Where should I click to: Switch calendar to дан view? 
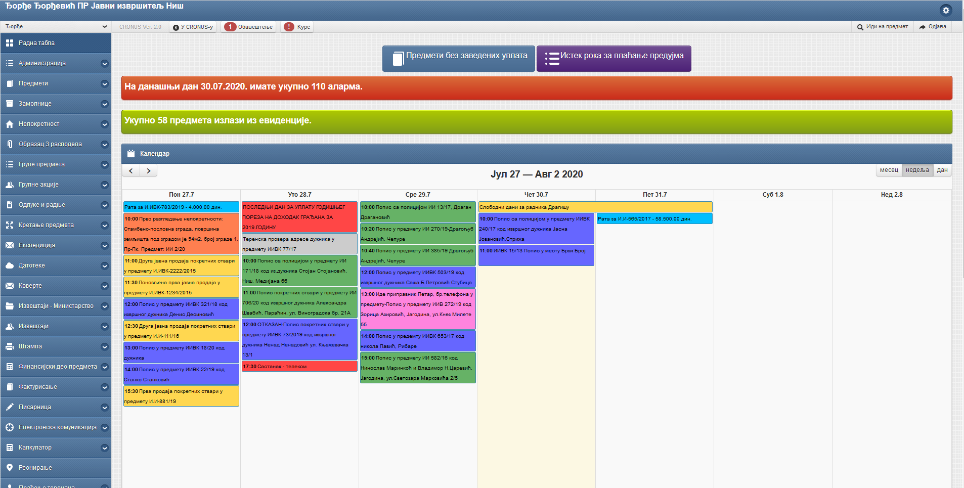[942, 170]
